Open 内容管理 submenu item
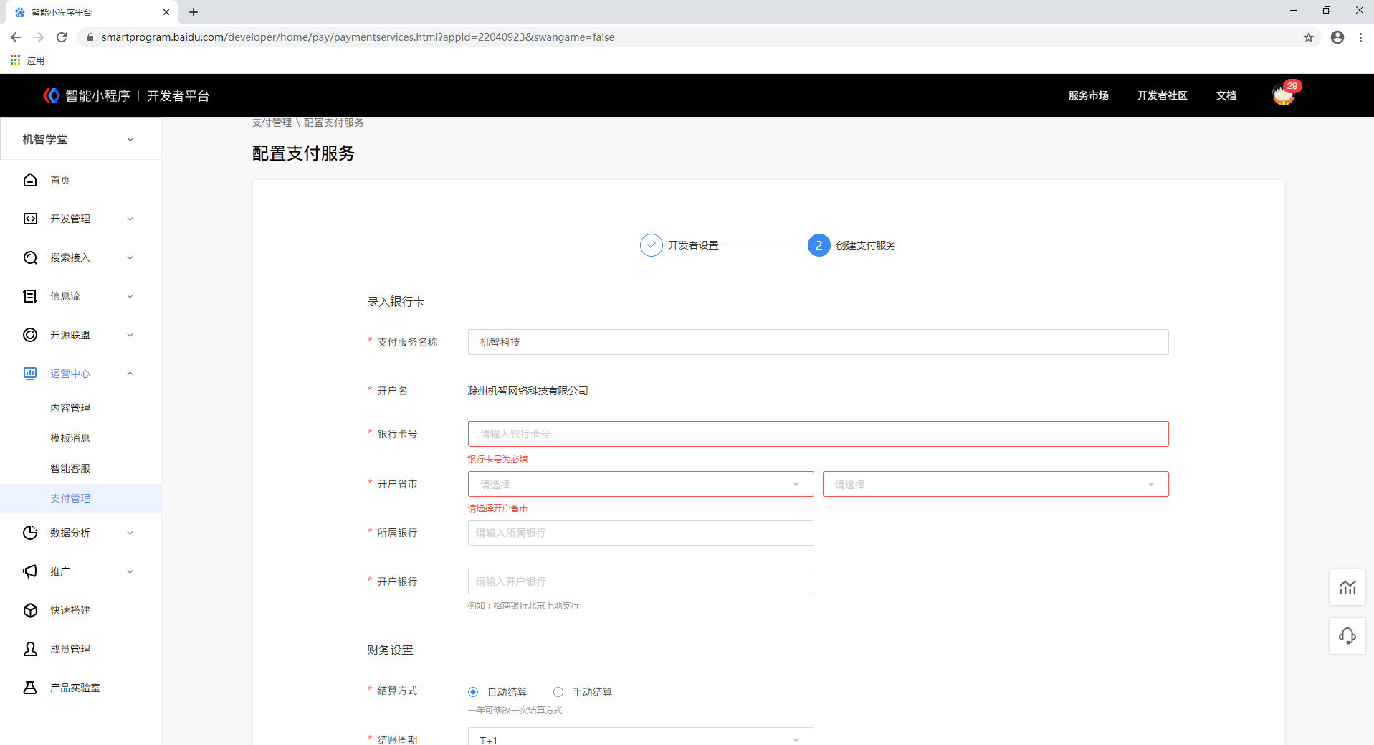Screen dimensions: 1374x745 [x=70, y=408]
